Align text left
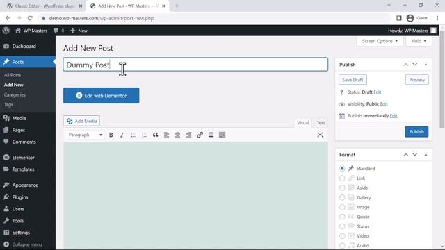445x250 pixels. 167,135
